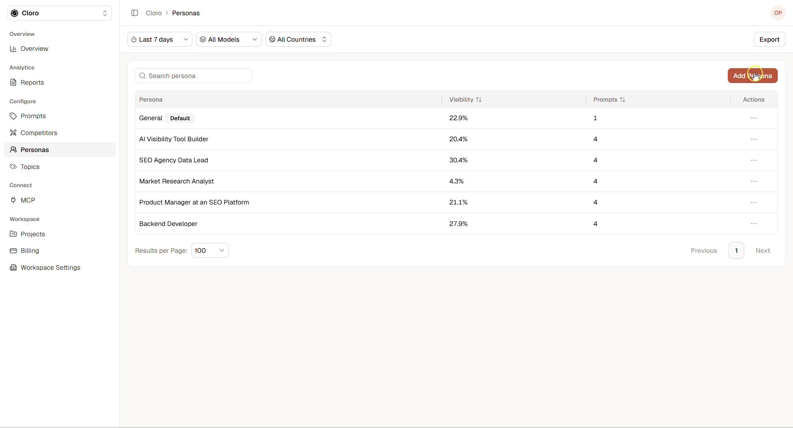Open the Last 7 days date filter
Screen dimensions: 793x428
click(160, 39)
